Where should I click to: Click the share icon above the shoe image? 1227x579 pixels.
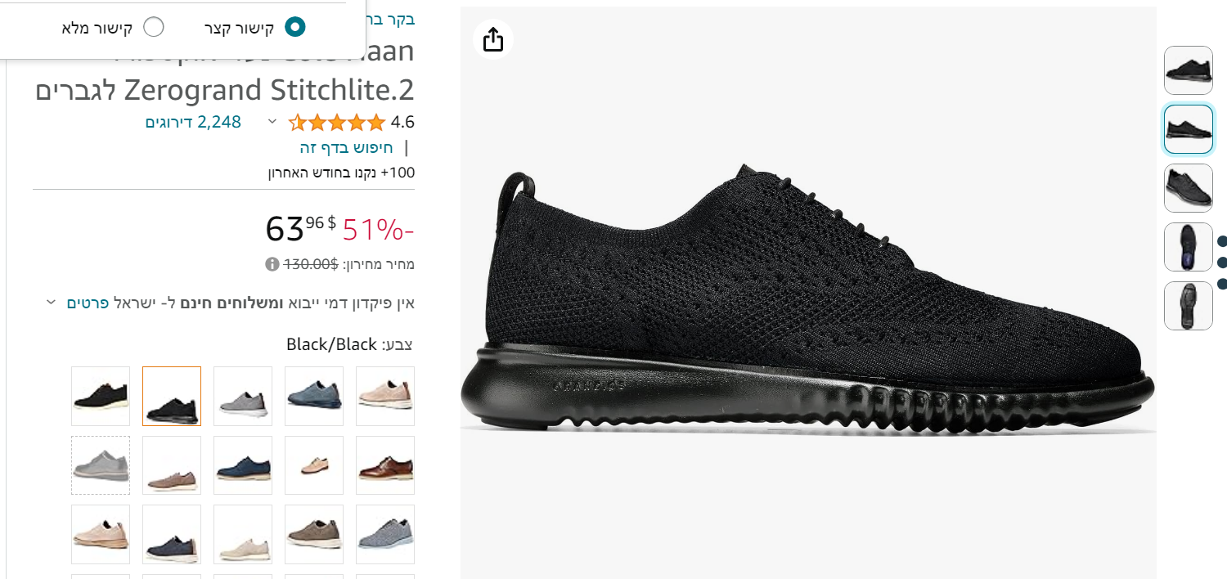[x=493, y=39]
